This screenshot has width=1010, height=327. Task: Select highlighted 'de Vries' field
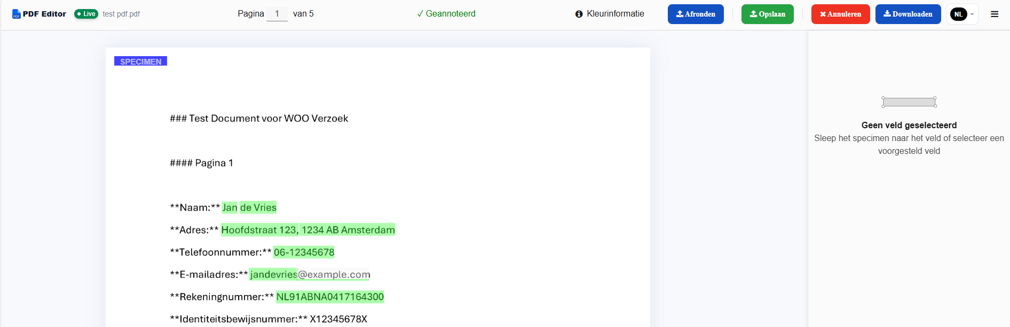(258, 207)
